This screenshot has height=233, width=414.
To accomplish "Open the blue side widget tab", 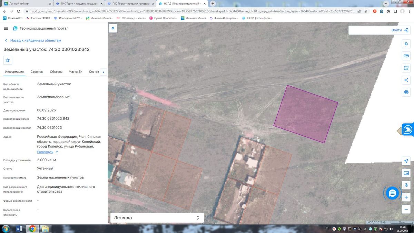I will tap(408, 130).
